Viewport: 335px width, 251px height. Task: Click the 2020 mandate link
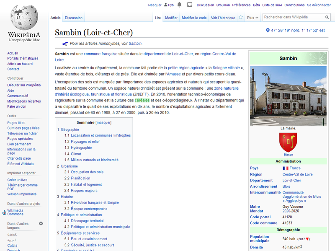286,211
